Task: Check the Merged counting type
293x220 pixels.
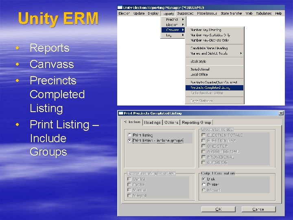Action: click(129, 196)
